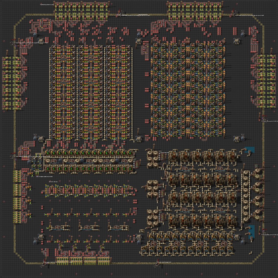Select the top storage tank cluster left of the refineries
The height and width of the screenshot is (278, 278).
pyautogui.click(x=153, y=159)
